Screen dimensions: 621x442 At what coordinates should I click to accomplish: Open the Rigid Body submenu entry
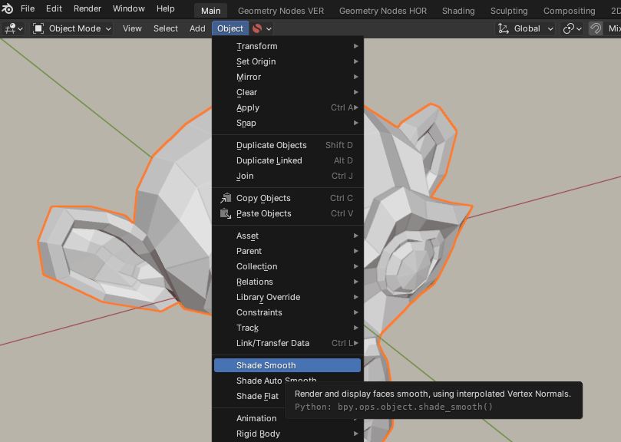point(288,434)
